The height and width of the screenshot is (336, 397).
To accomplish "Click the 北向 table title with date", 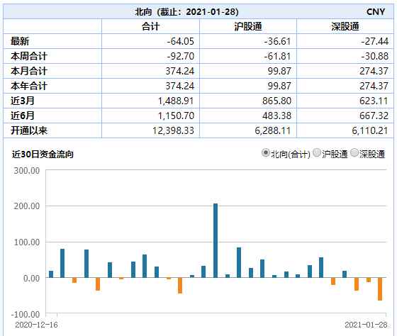I will [186, 11].
